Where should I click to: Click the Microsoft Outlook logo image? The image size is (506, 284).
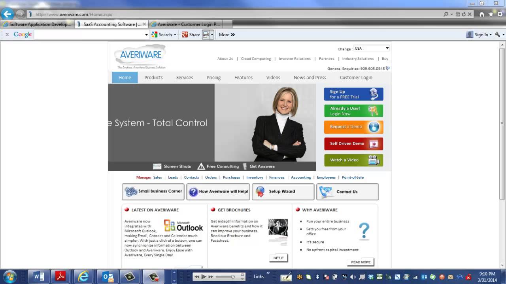[x=183, y=226]
